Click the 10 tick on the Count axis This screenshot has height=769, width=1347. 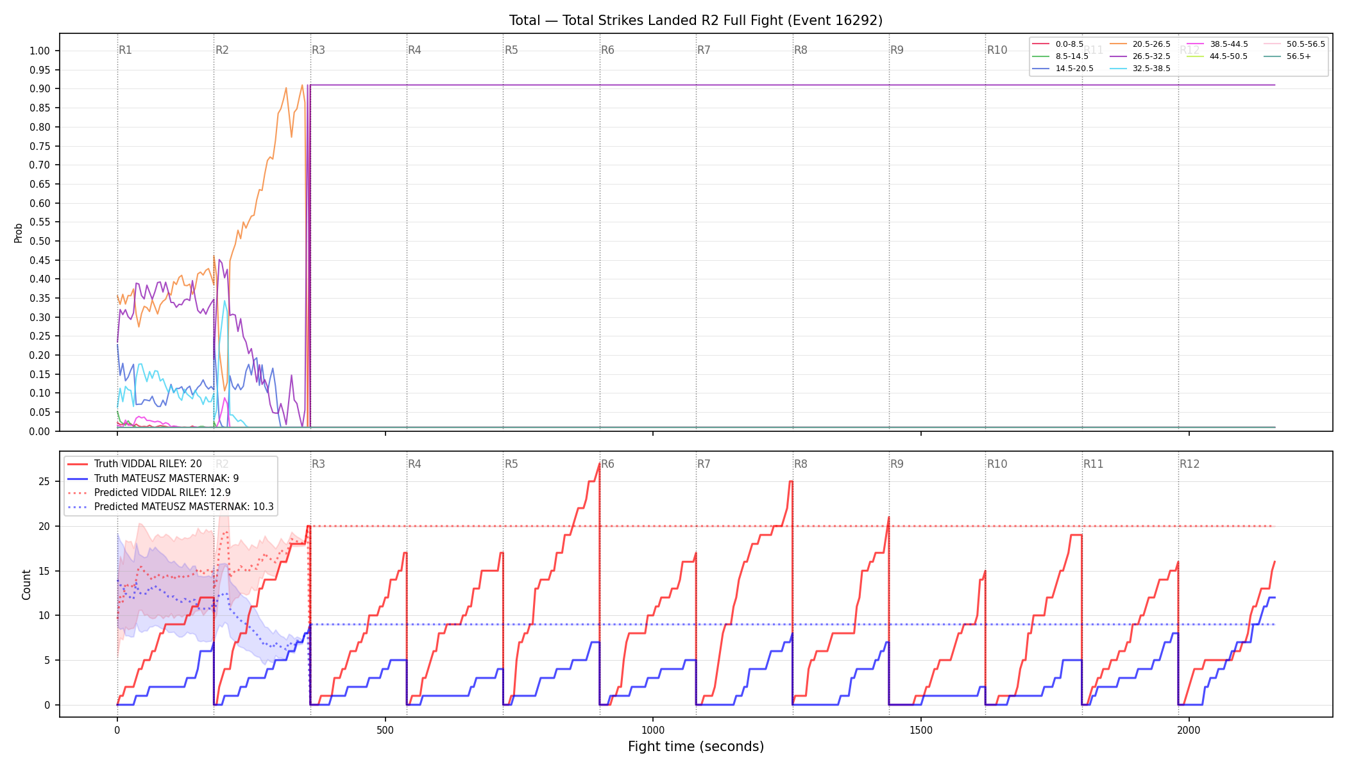click(x=45, y=616)
